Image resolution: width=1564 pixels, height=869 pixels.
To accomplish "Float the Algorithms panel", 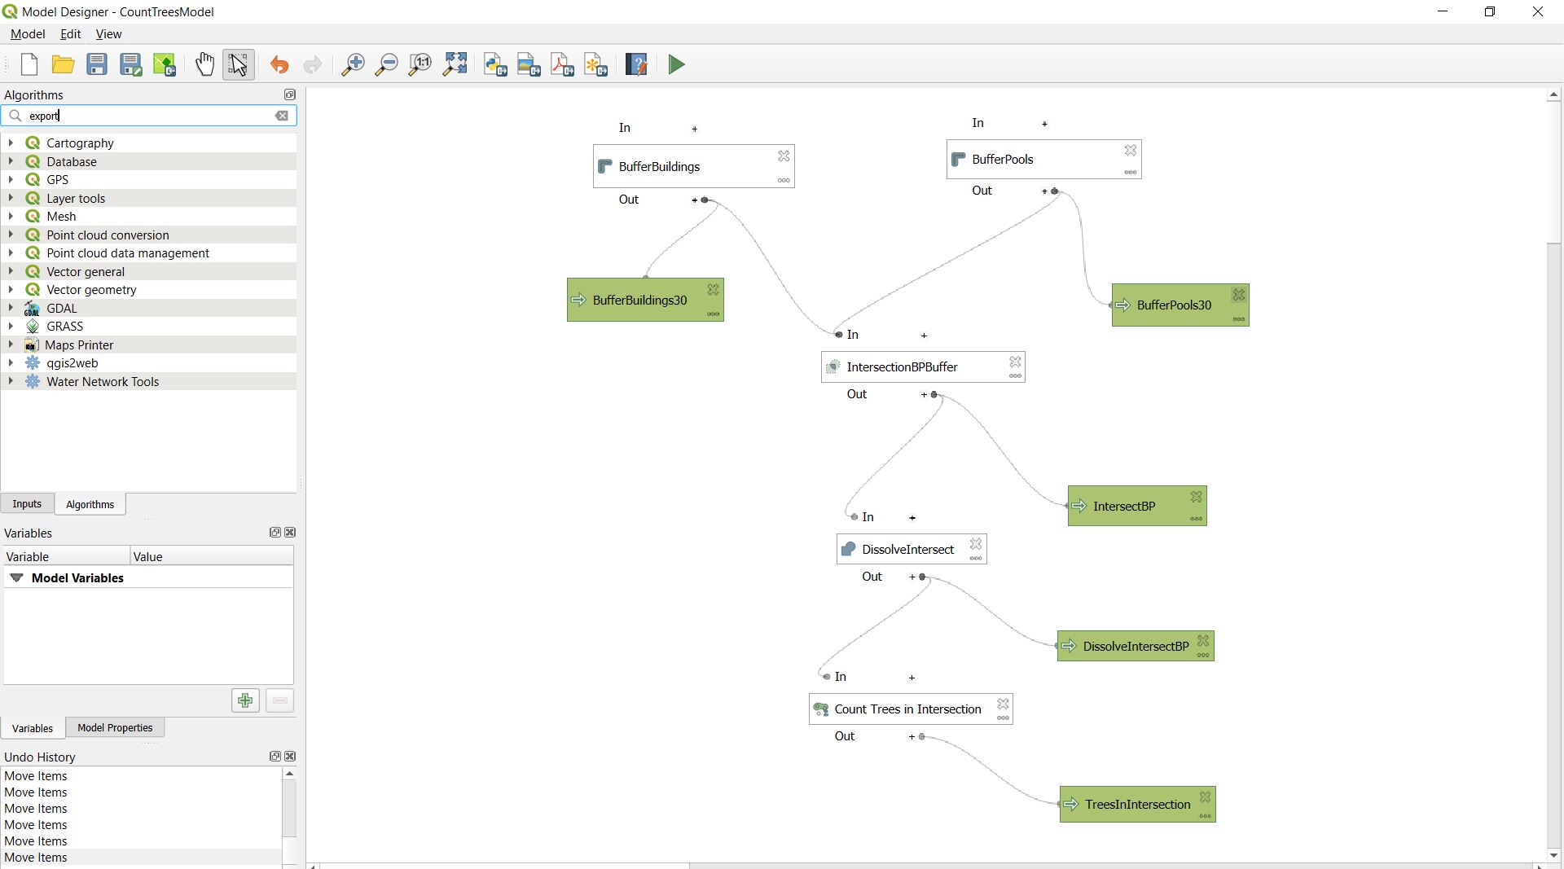I will (289, 94).
